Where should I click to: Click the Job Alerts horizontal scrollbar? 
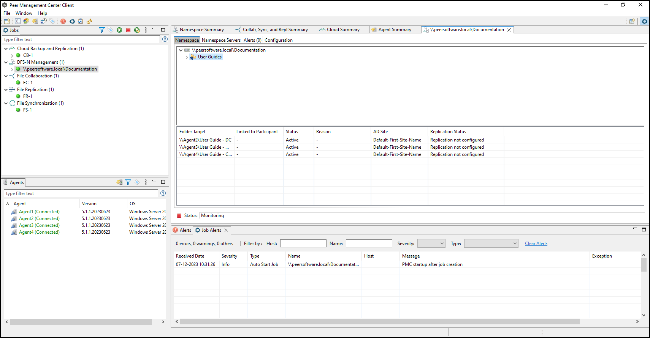[x=379, y=322]
